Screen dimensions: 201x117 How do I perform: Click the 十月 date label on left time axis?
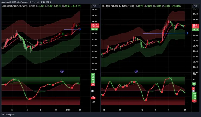click(27, 110)
